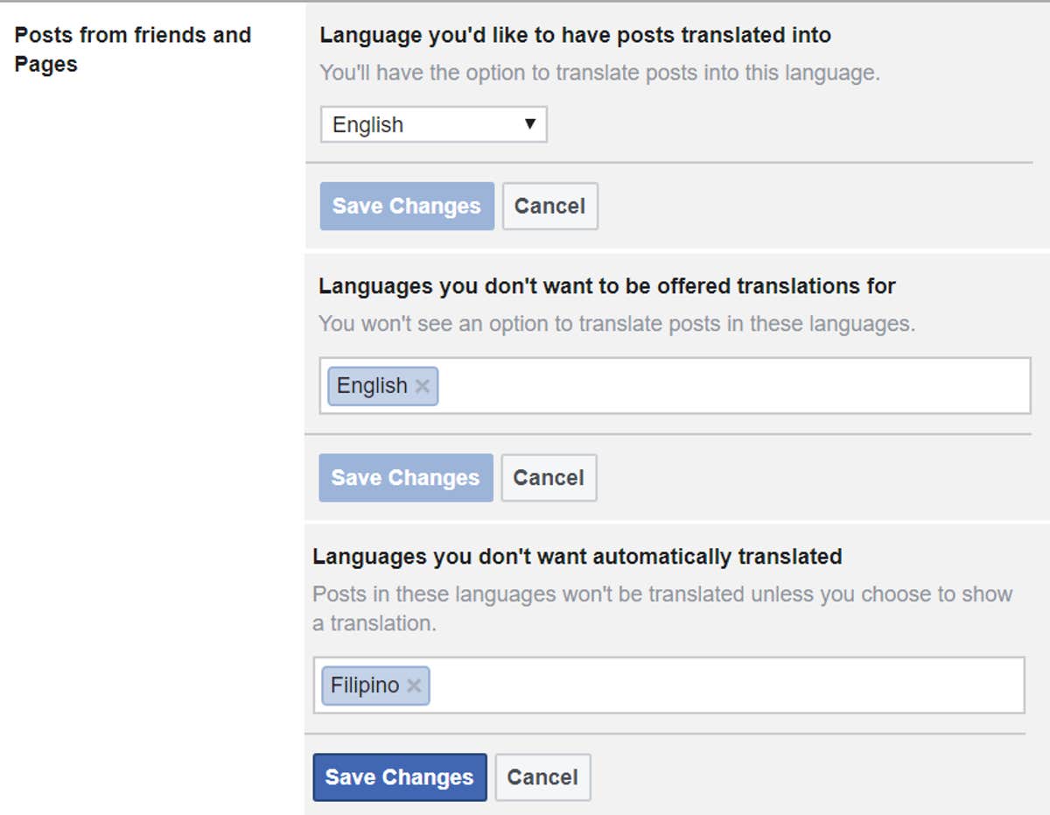1050x815 pixels.
Task: Save changes for translation language
Action: tap(406, 206)
